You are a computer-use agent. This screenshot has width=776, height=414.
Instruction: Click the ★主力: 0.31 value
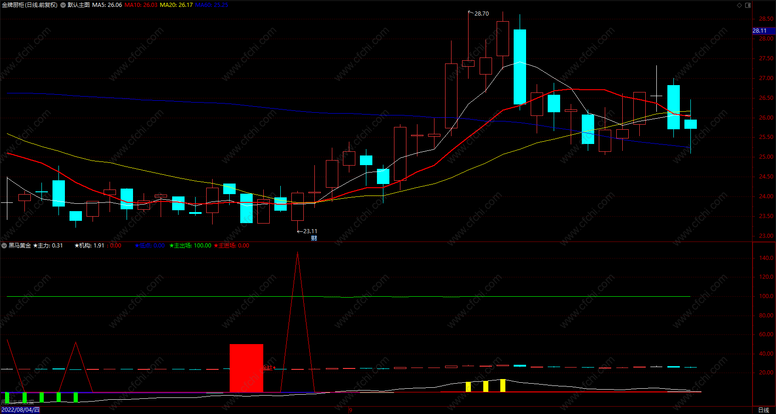[48, 246]
